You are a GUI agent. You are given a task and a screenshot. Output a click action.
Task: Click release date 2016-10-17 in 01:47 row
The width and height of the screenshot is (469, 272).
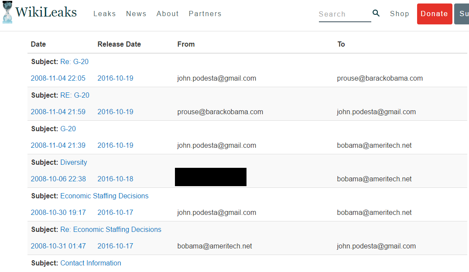(116, 246)
